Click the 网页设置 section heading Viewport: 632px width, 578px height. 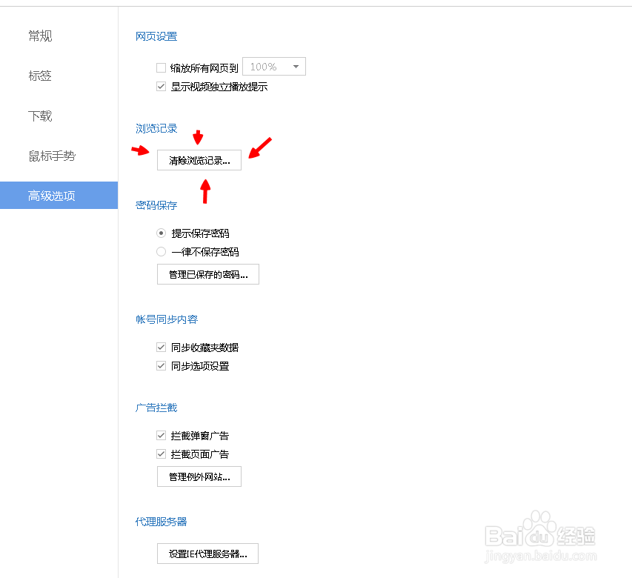(x=156, y=36)
